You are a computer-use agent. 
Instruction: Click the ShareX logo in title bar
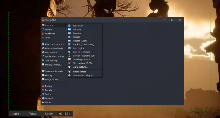pos(43,20)
